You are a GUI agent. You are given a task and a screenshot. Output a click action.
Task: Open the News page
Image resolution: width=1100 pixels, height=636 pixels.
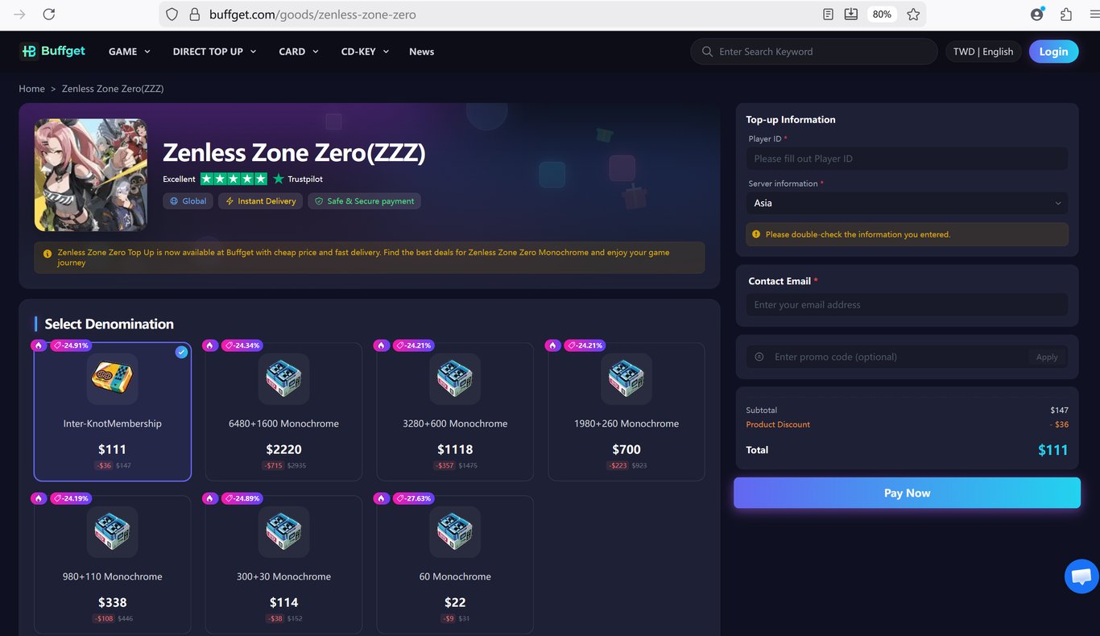421,52
